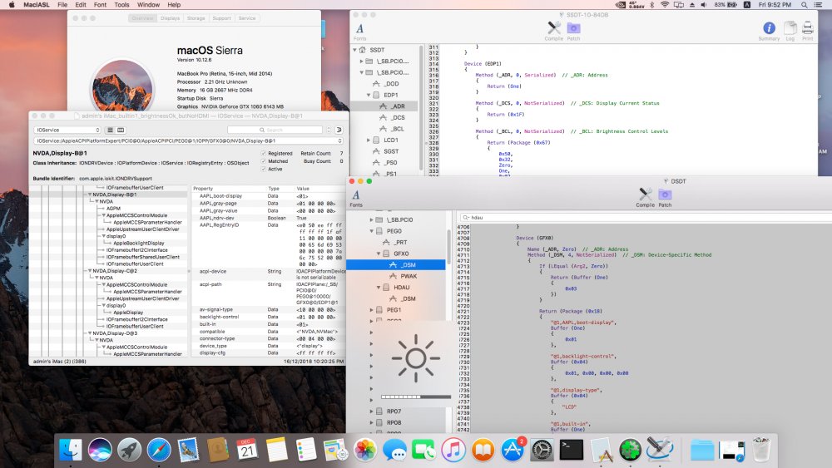Open iTunes from the Dock
The height and width of the screenshot is (468, 832).
(453, 450)
